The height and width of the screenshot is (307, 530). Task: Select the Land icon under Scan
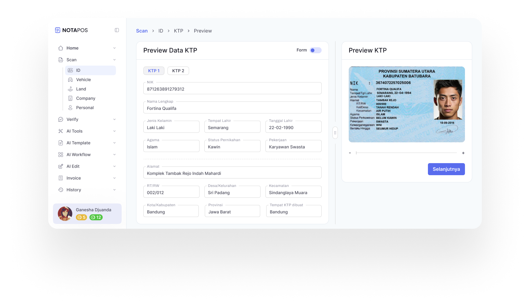click(70, 89)
